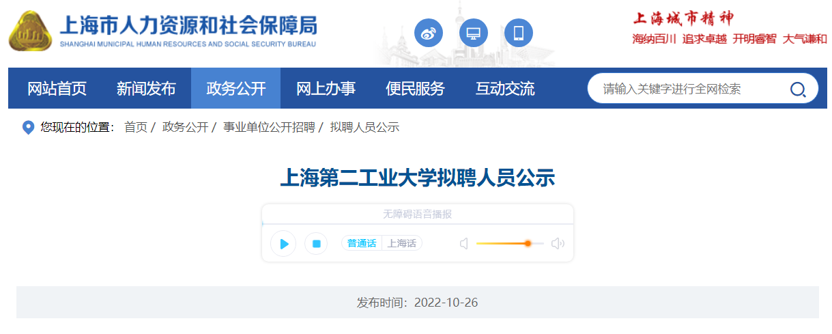Select 普通话 voice language
The image size is (832, 334).
[361, 243]
